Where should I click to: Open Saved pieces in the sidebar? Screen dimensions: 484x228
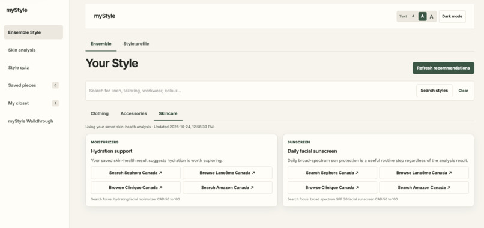pos(34,85)
